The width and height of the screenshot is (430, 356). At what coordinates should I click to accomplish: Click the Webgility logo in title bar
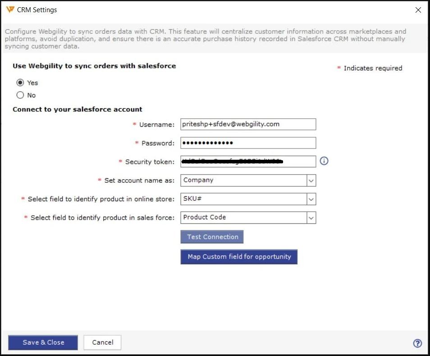click(x=10, y=9)
